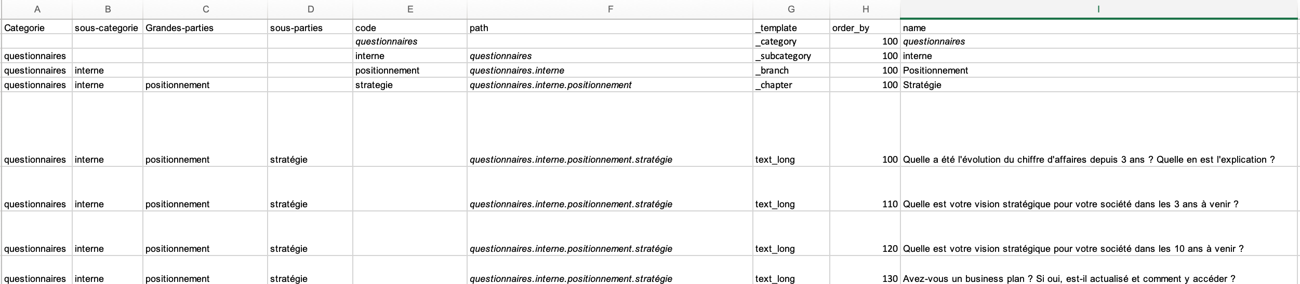The height and width of the screenshot is (284, 1300).
Task: Select the '_template' header cell
Action: coord(791,27)
